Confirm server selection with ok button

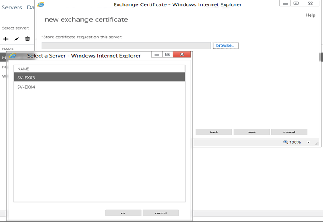pos(123,213)
